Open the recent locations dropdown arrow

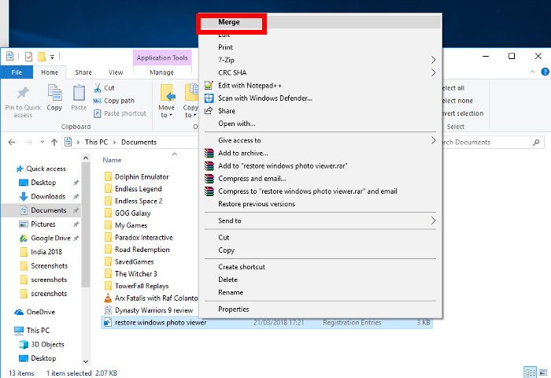[43, 142]
